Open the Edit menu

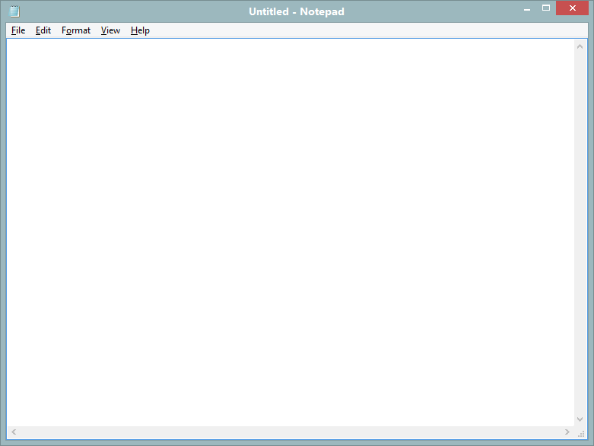43,30
